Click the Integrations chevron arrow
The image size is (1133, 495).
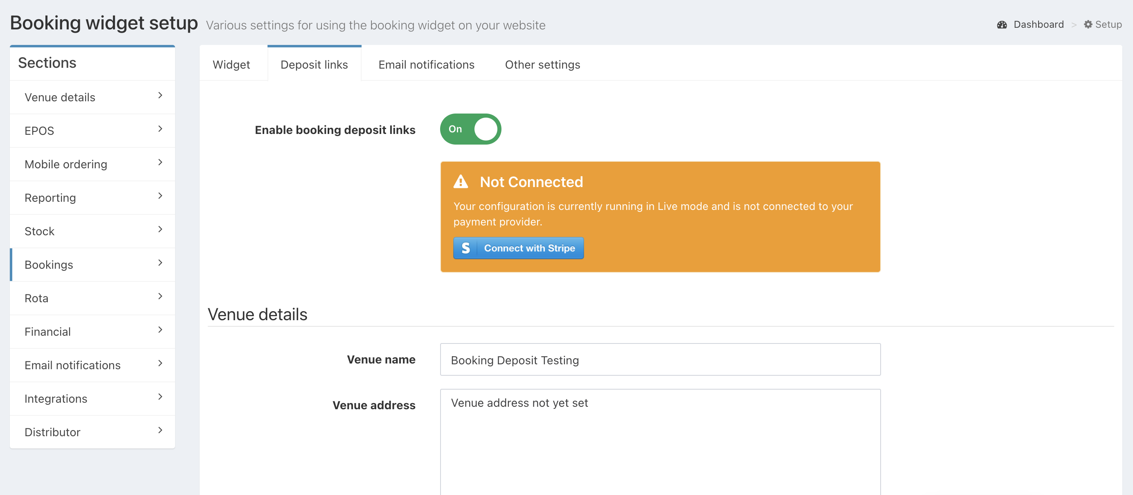pos(160,397)
